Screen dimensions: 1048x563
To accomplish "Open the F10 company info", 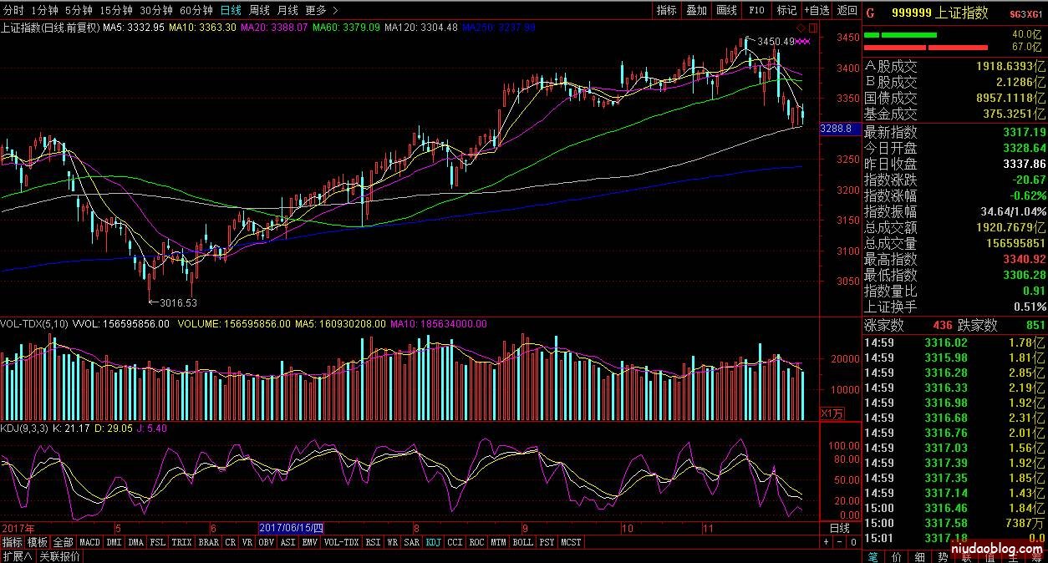I will pyautogui.click(x=756, y=10).
